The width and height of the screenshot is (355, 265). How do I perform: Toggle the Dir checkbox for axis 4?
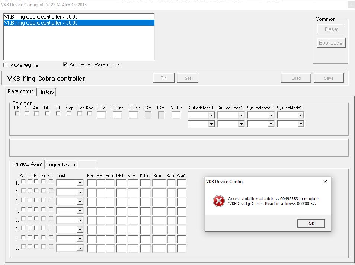click(44, 209)
